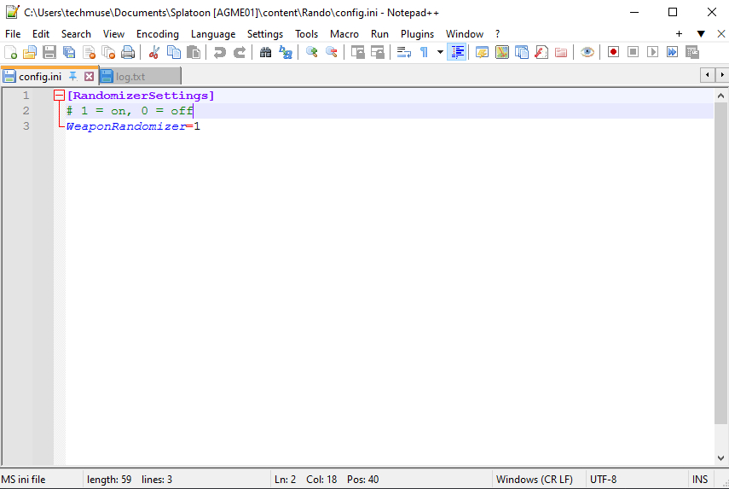Click the Print toolbar icon
The image size is (729, 489).
(128, 52)
